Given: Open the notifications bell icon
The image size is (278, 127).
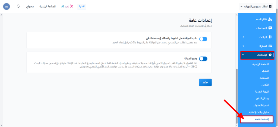Looking at the screenshot, I should [x=18, y=6].
